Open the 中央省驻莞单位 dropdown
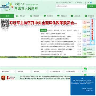 (x=72, y=71)
